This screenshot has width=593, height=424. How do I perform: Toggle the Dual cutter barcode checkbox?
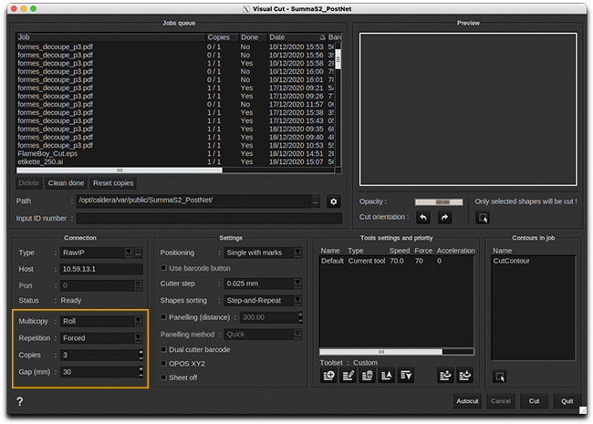click(x=164, y=350)
